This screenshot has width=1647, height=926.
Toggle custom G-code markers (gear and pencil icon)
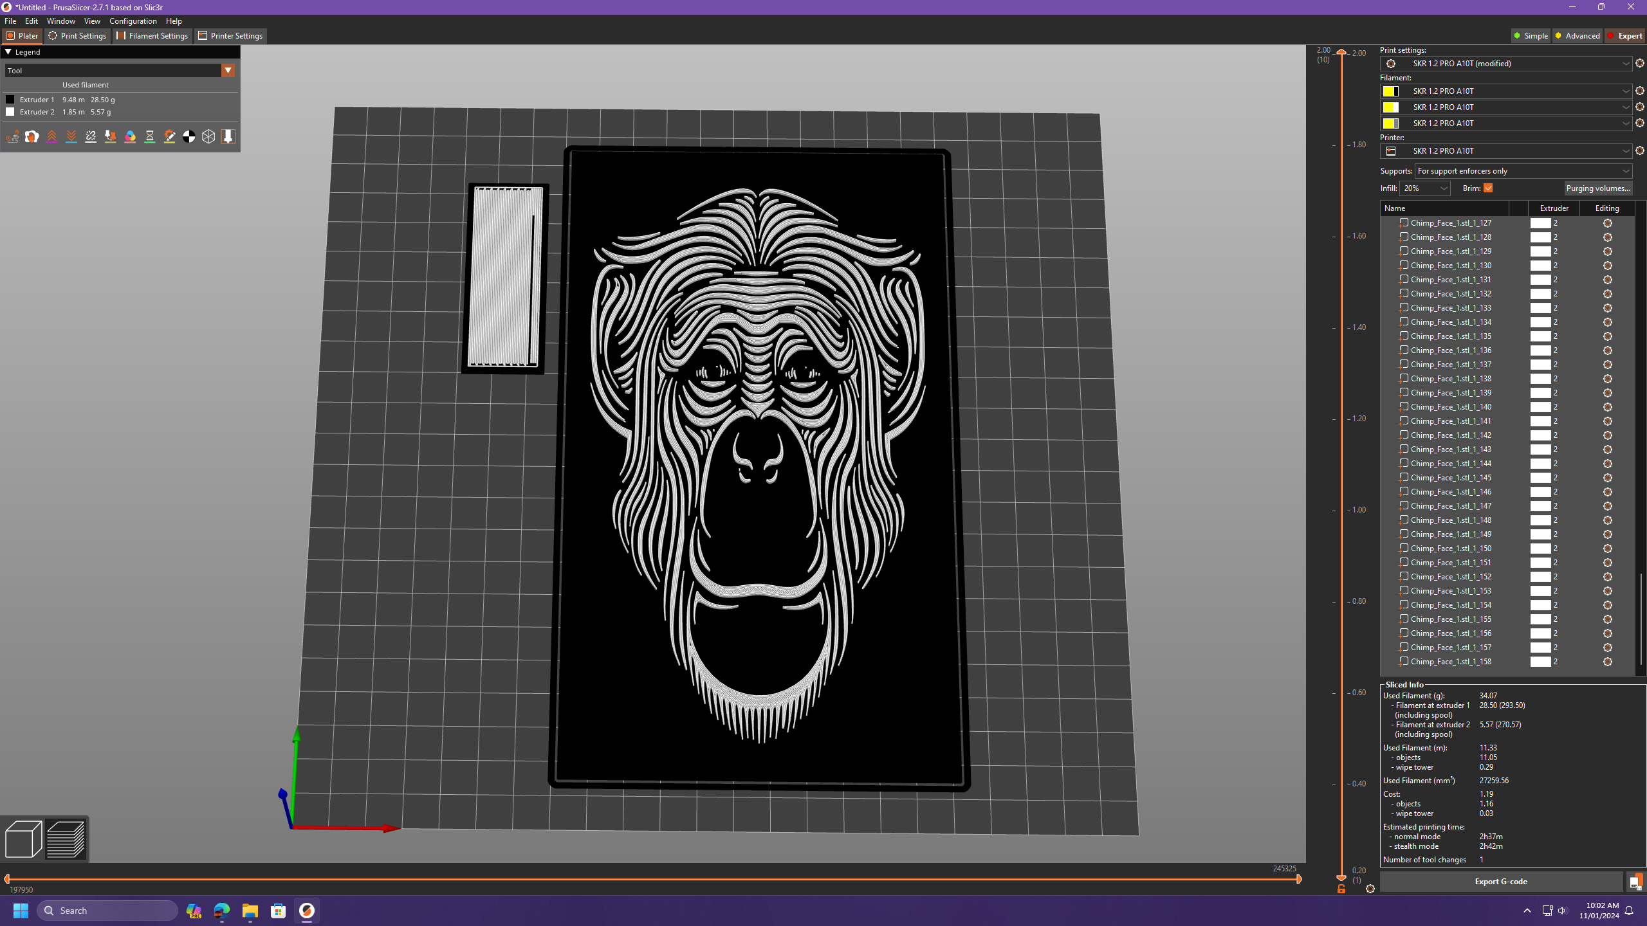pyautogui.click(x=170, y=136)
